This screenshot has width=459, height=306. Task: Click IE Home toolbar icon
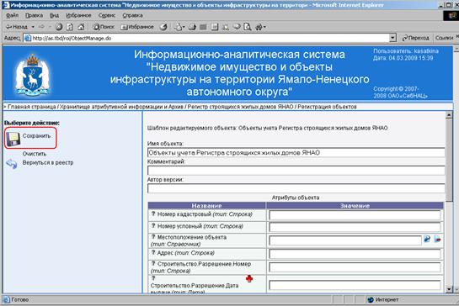[81, 27]
